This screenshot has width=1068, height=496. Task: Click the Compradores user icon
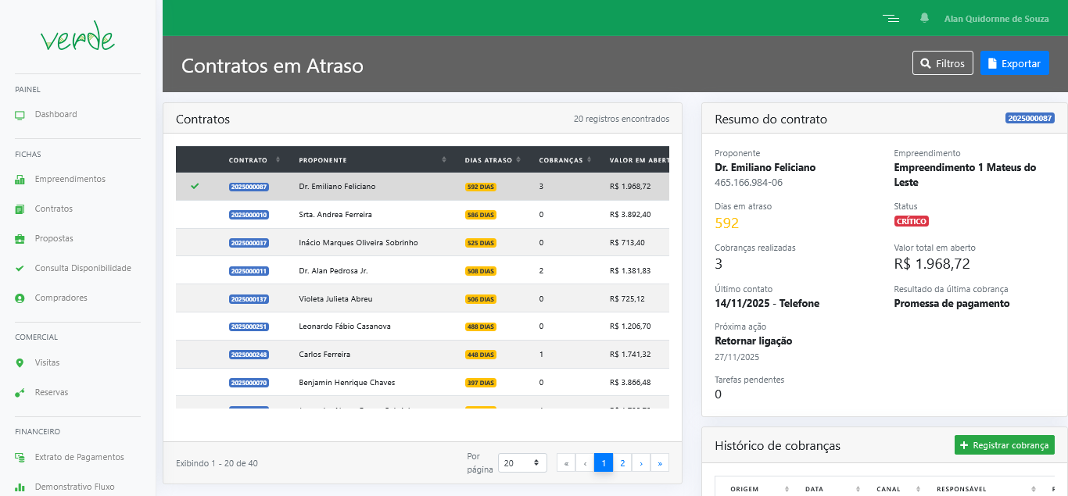(x=20, y=298)
